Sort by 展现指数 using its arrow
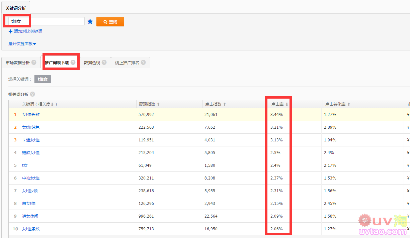The image size is (410, 238). (158, 105)
